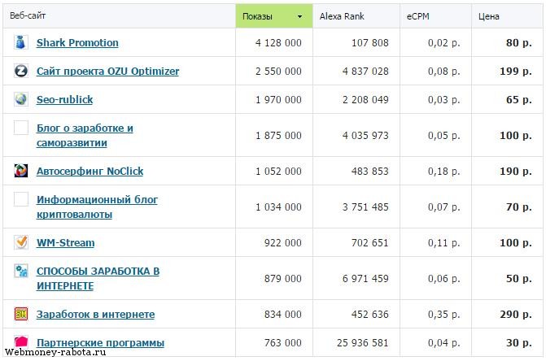This screenshot has height=361, width=546.
Task: Select Alexa Rank value 452 636
Action: coord(369,315)
